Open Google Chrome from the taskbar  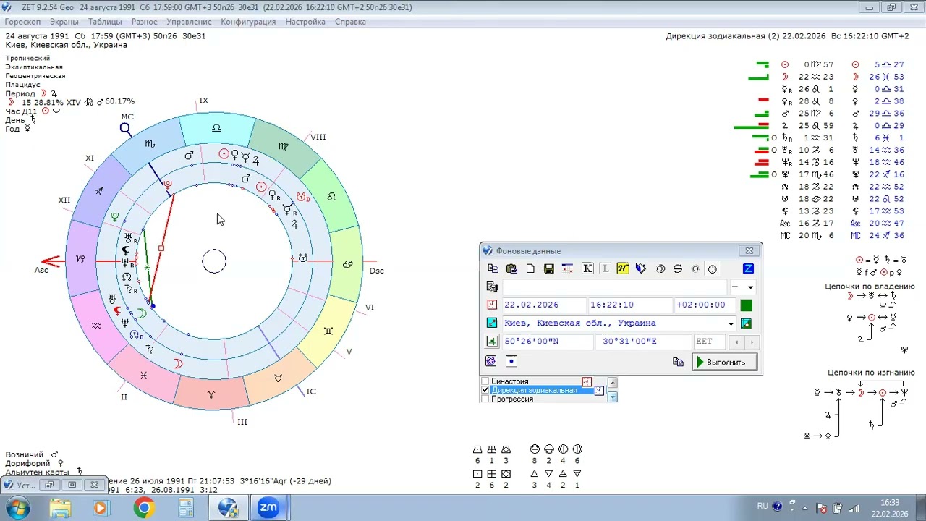point(144,508)
